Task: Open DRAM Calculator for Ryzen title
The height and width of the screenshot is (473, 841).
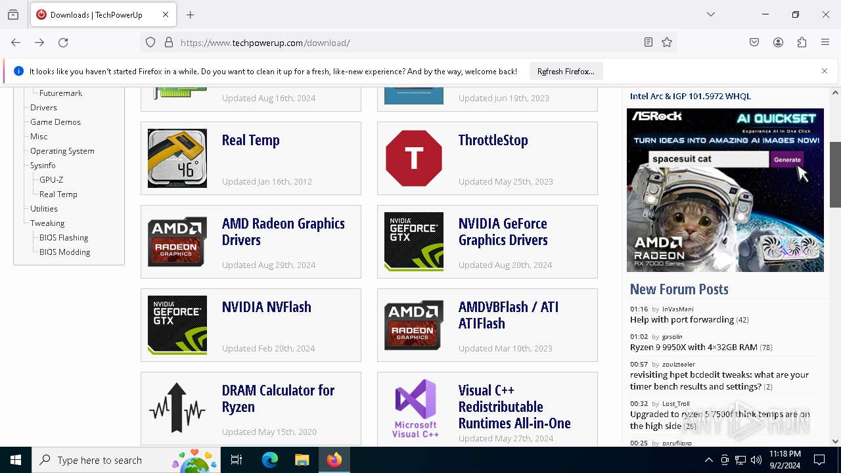Action: (x=279, y=398)
